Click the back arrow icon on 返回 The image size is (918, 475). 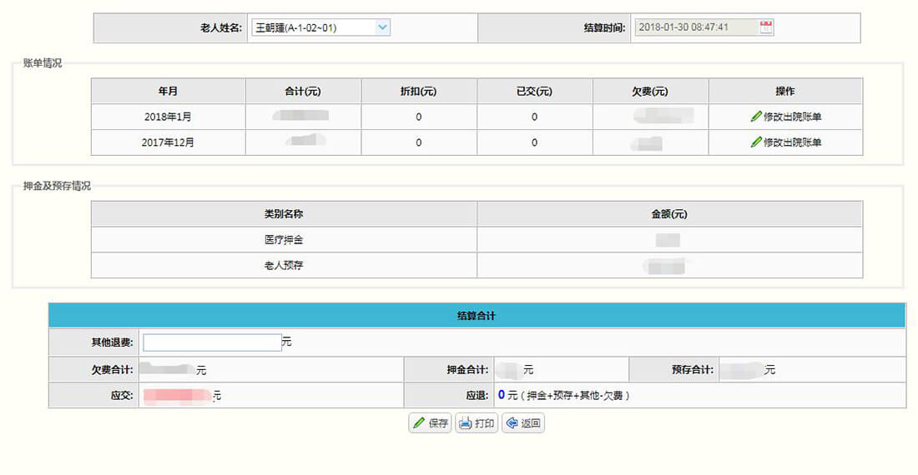512,423
